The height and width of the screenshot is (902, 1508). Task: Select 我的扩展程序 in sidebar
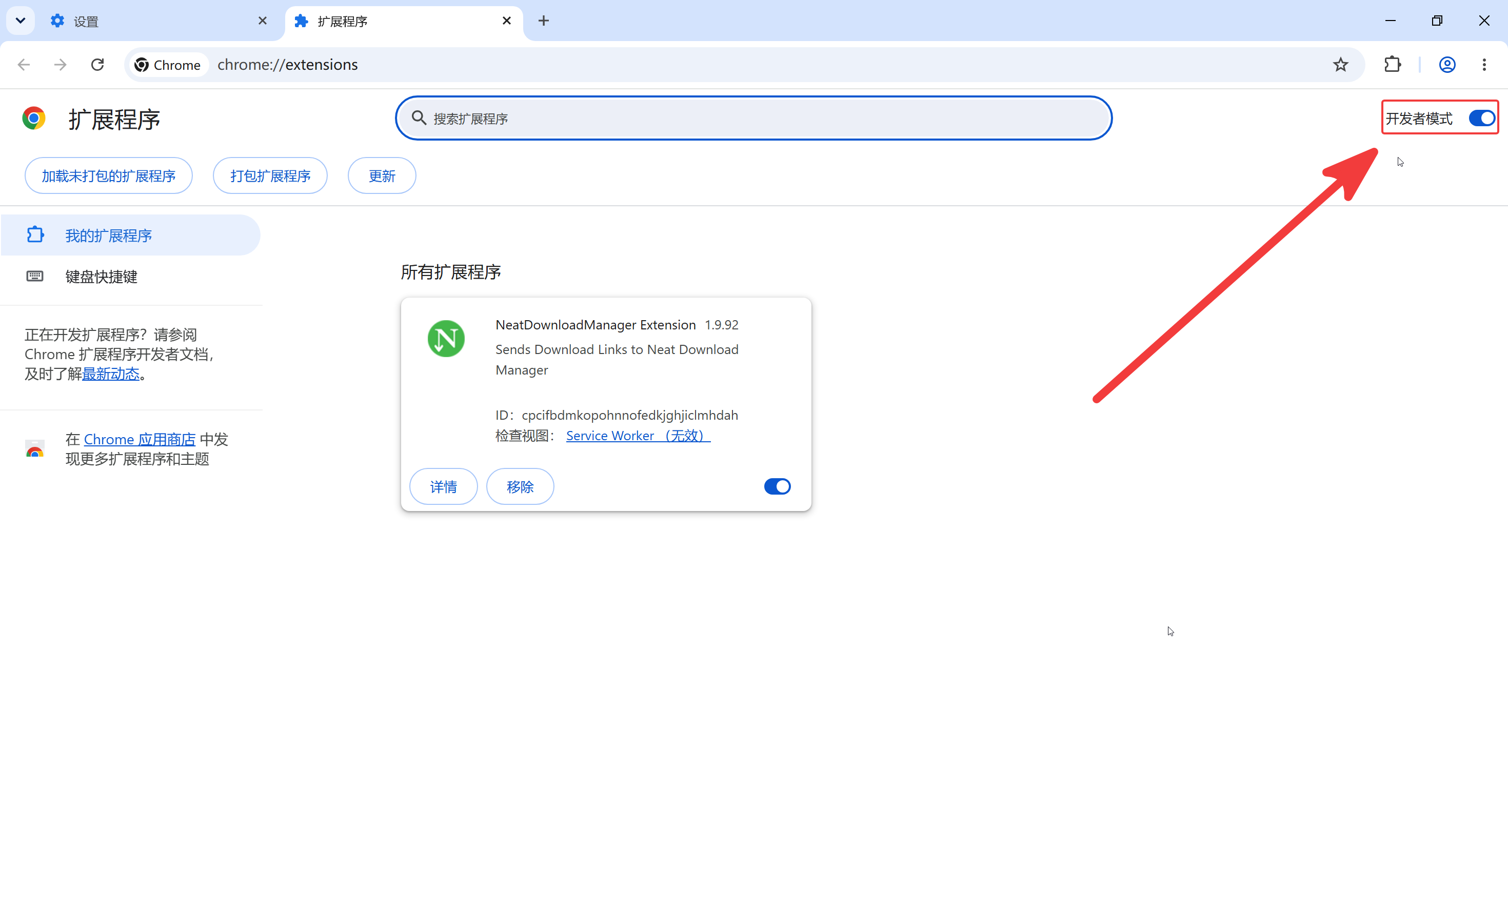131,235
